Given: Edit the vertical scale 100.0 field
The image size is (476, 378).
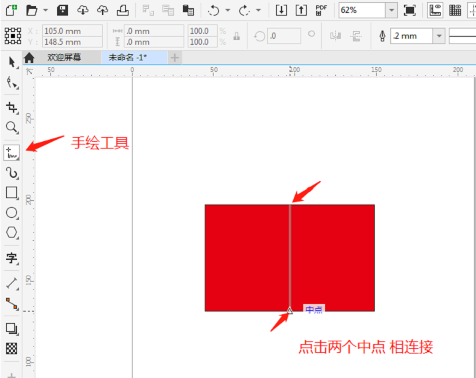Looking at the screenshot, I should pyautogui.click(x=203, y=42).
